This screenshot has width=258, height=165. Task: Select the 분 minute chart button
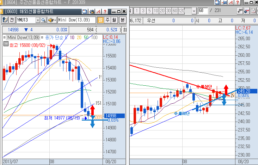(x=122, y=20)
